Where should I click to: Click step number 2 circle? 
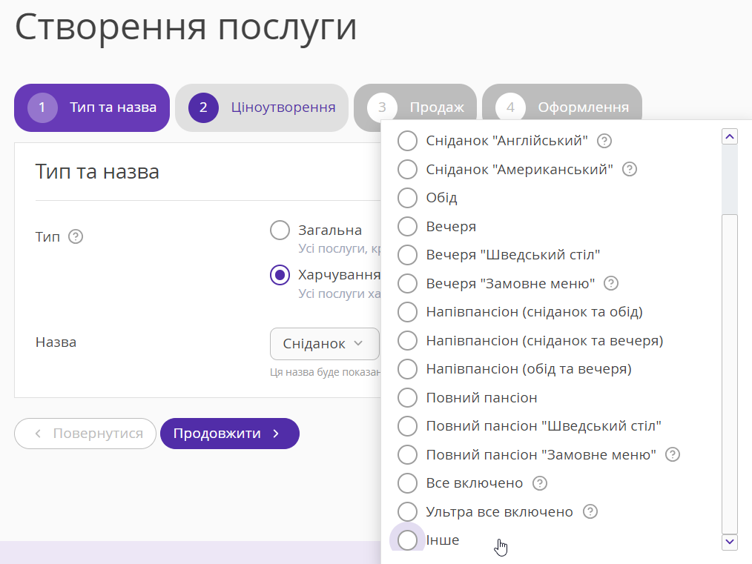203,107
